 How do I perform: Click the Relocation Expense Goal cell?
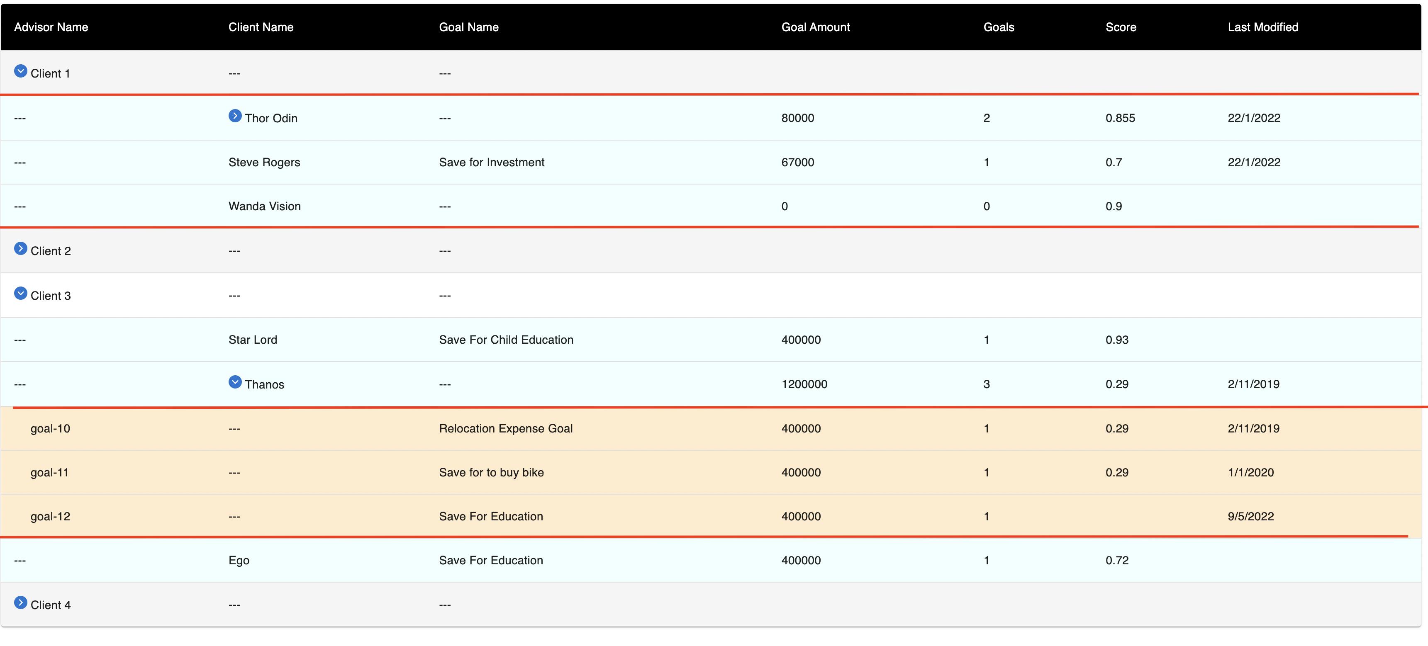pyautogui.click(x=506, y=429)
